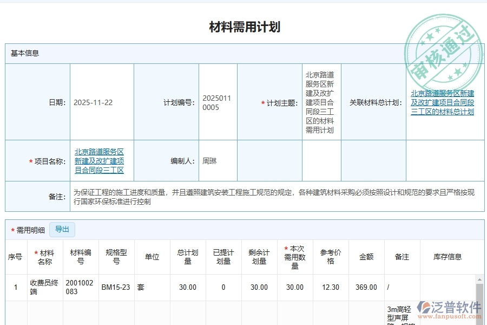
Task: Open the 项目名称 project link
Action: point(98,160)
